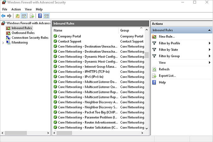Select Core Networking - Multicast Listener Do... rule

tap(87, 82)
